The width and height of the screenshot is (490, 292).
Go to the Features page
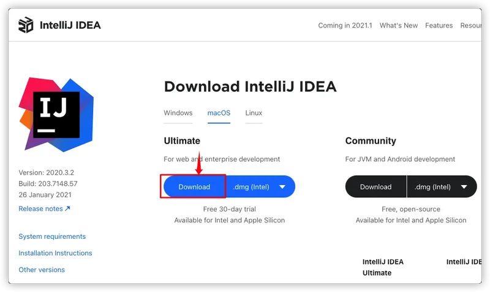439,25
